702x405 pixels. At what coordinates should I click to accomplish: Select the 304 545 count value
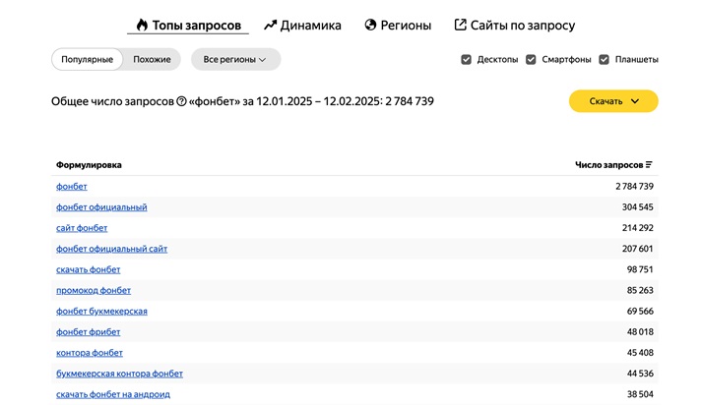pyautogui.click(x=638, y=207)
